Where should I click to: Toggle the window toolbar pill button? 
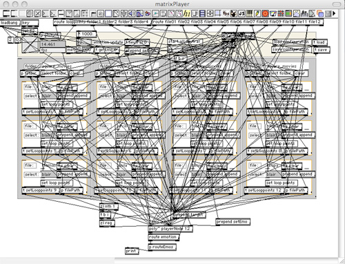(337, 4)
